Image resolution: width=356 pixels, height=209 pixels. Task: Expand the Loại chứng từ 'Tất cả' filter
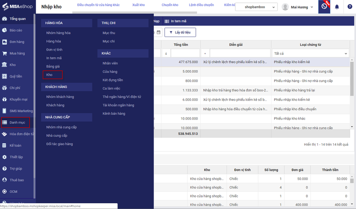point(309,53)
